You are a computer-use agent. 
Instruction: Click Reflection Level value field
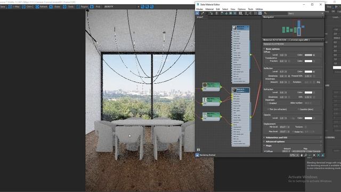[x=282, y=71]
